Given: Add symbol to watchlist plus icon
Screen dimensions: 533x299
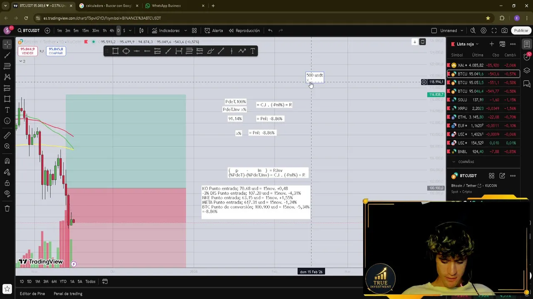Looking at the screenshot, I should tap(492, 44).
